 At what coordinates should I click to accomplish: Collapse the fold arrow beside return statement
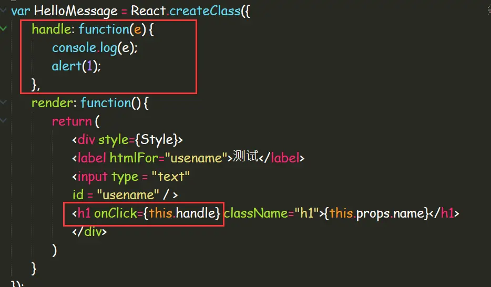[x=3, y=120]
